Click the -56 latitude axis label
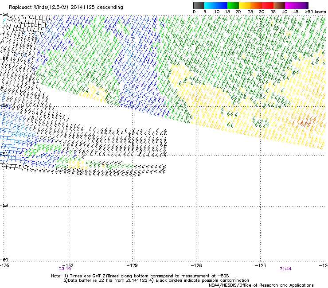The width and height of the screenshot is (328, 288). [4, 154]
